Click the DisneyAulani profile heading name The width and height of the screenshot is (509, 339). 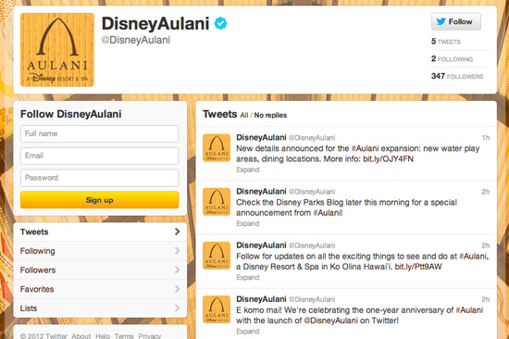tap(155, 23)
